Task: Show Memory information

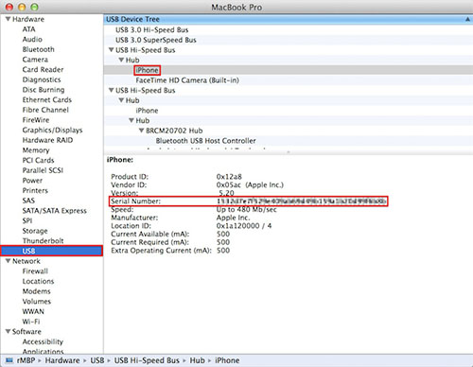Action: [36, 150]
